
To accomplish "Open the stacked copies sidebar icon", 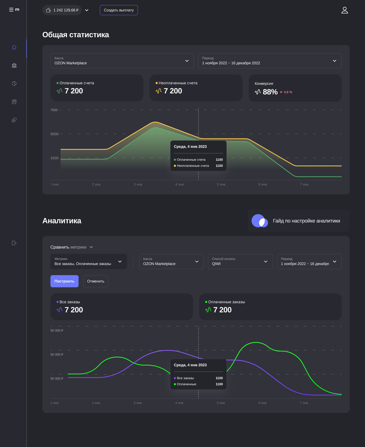I will tap(14, 120).
